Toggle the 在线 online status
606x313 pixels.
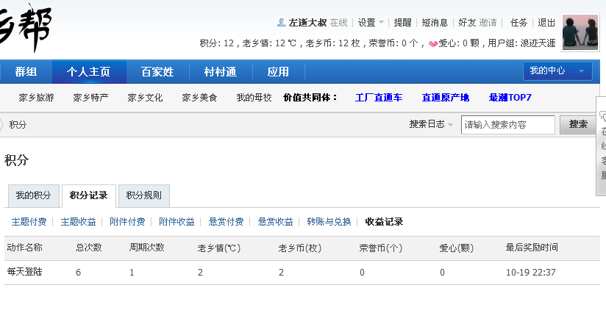click(338, 23)
